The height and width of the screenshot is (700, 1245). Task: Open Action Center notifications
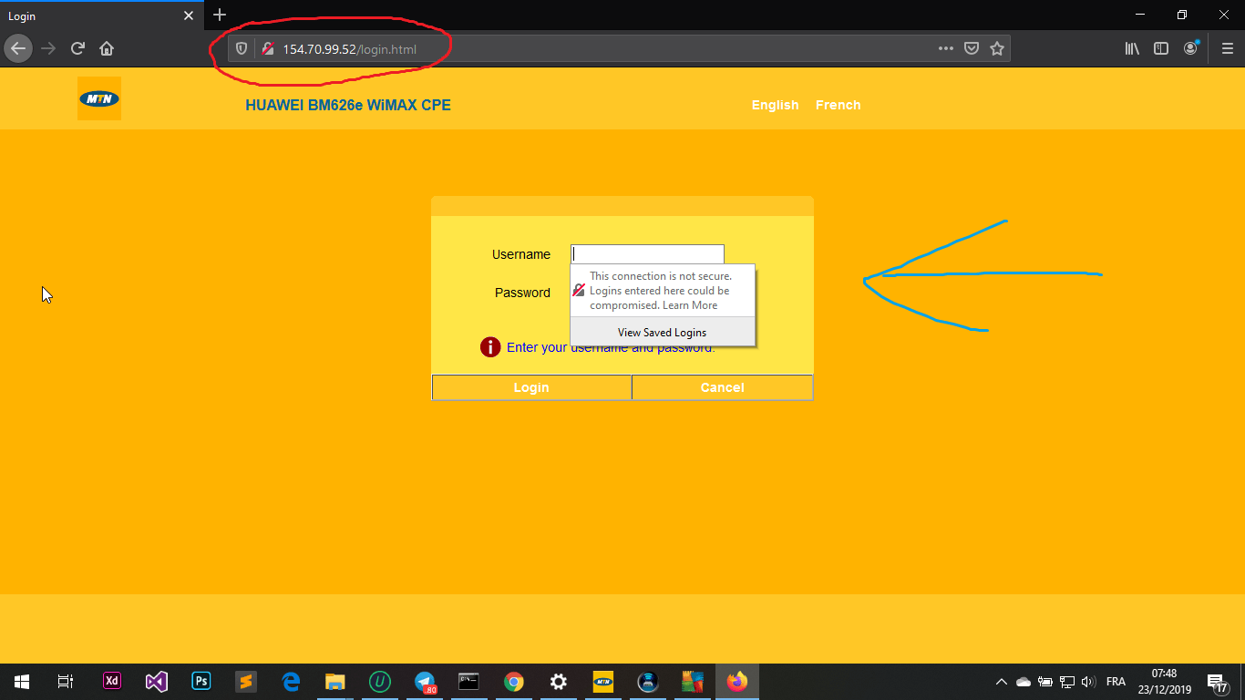[x=1217, y=682]
